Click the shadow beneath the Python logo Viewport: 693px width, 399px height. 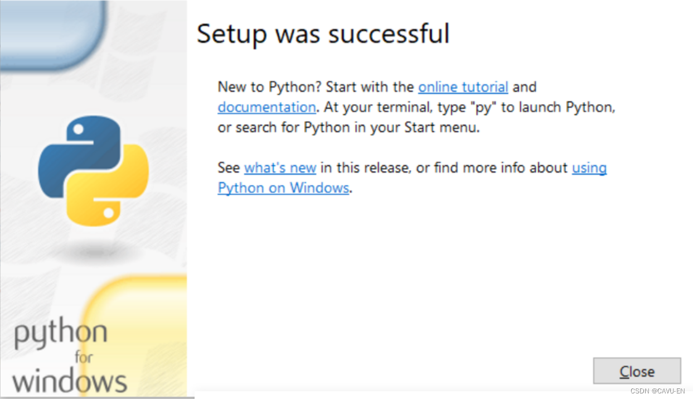pos(93,250)
